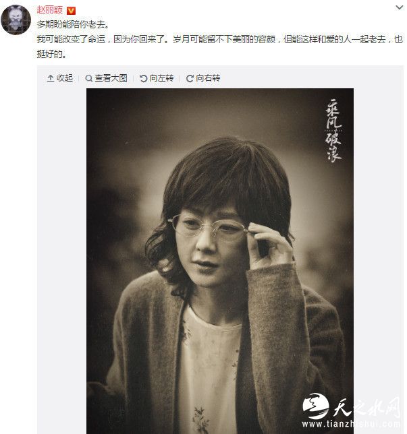This screenshot has height=434, width=407.
Task: Open the 赵丽颖 username link
Action: click(x=50, y=10)
